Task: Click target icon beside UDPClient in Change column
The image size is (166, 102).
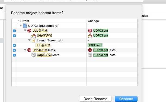Action: pos(90,31)
